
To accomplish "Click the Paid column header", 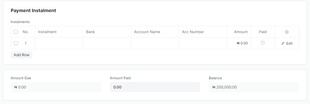I will click(x=263, y=32).
